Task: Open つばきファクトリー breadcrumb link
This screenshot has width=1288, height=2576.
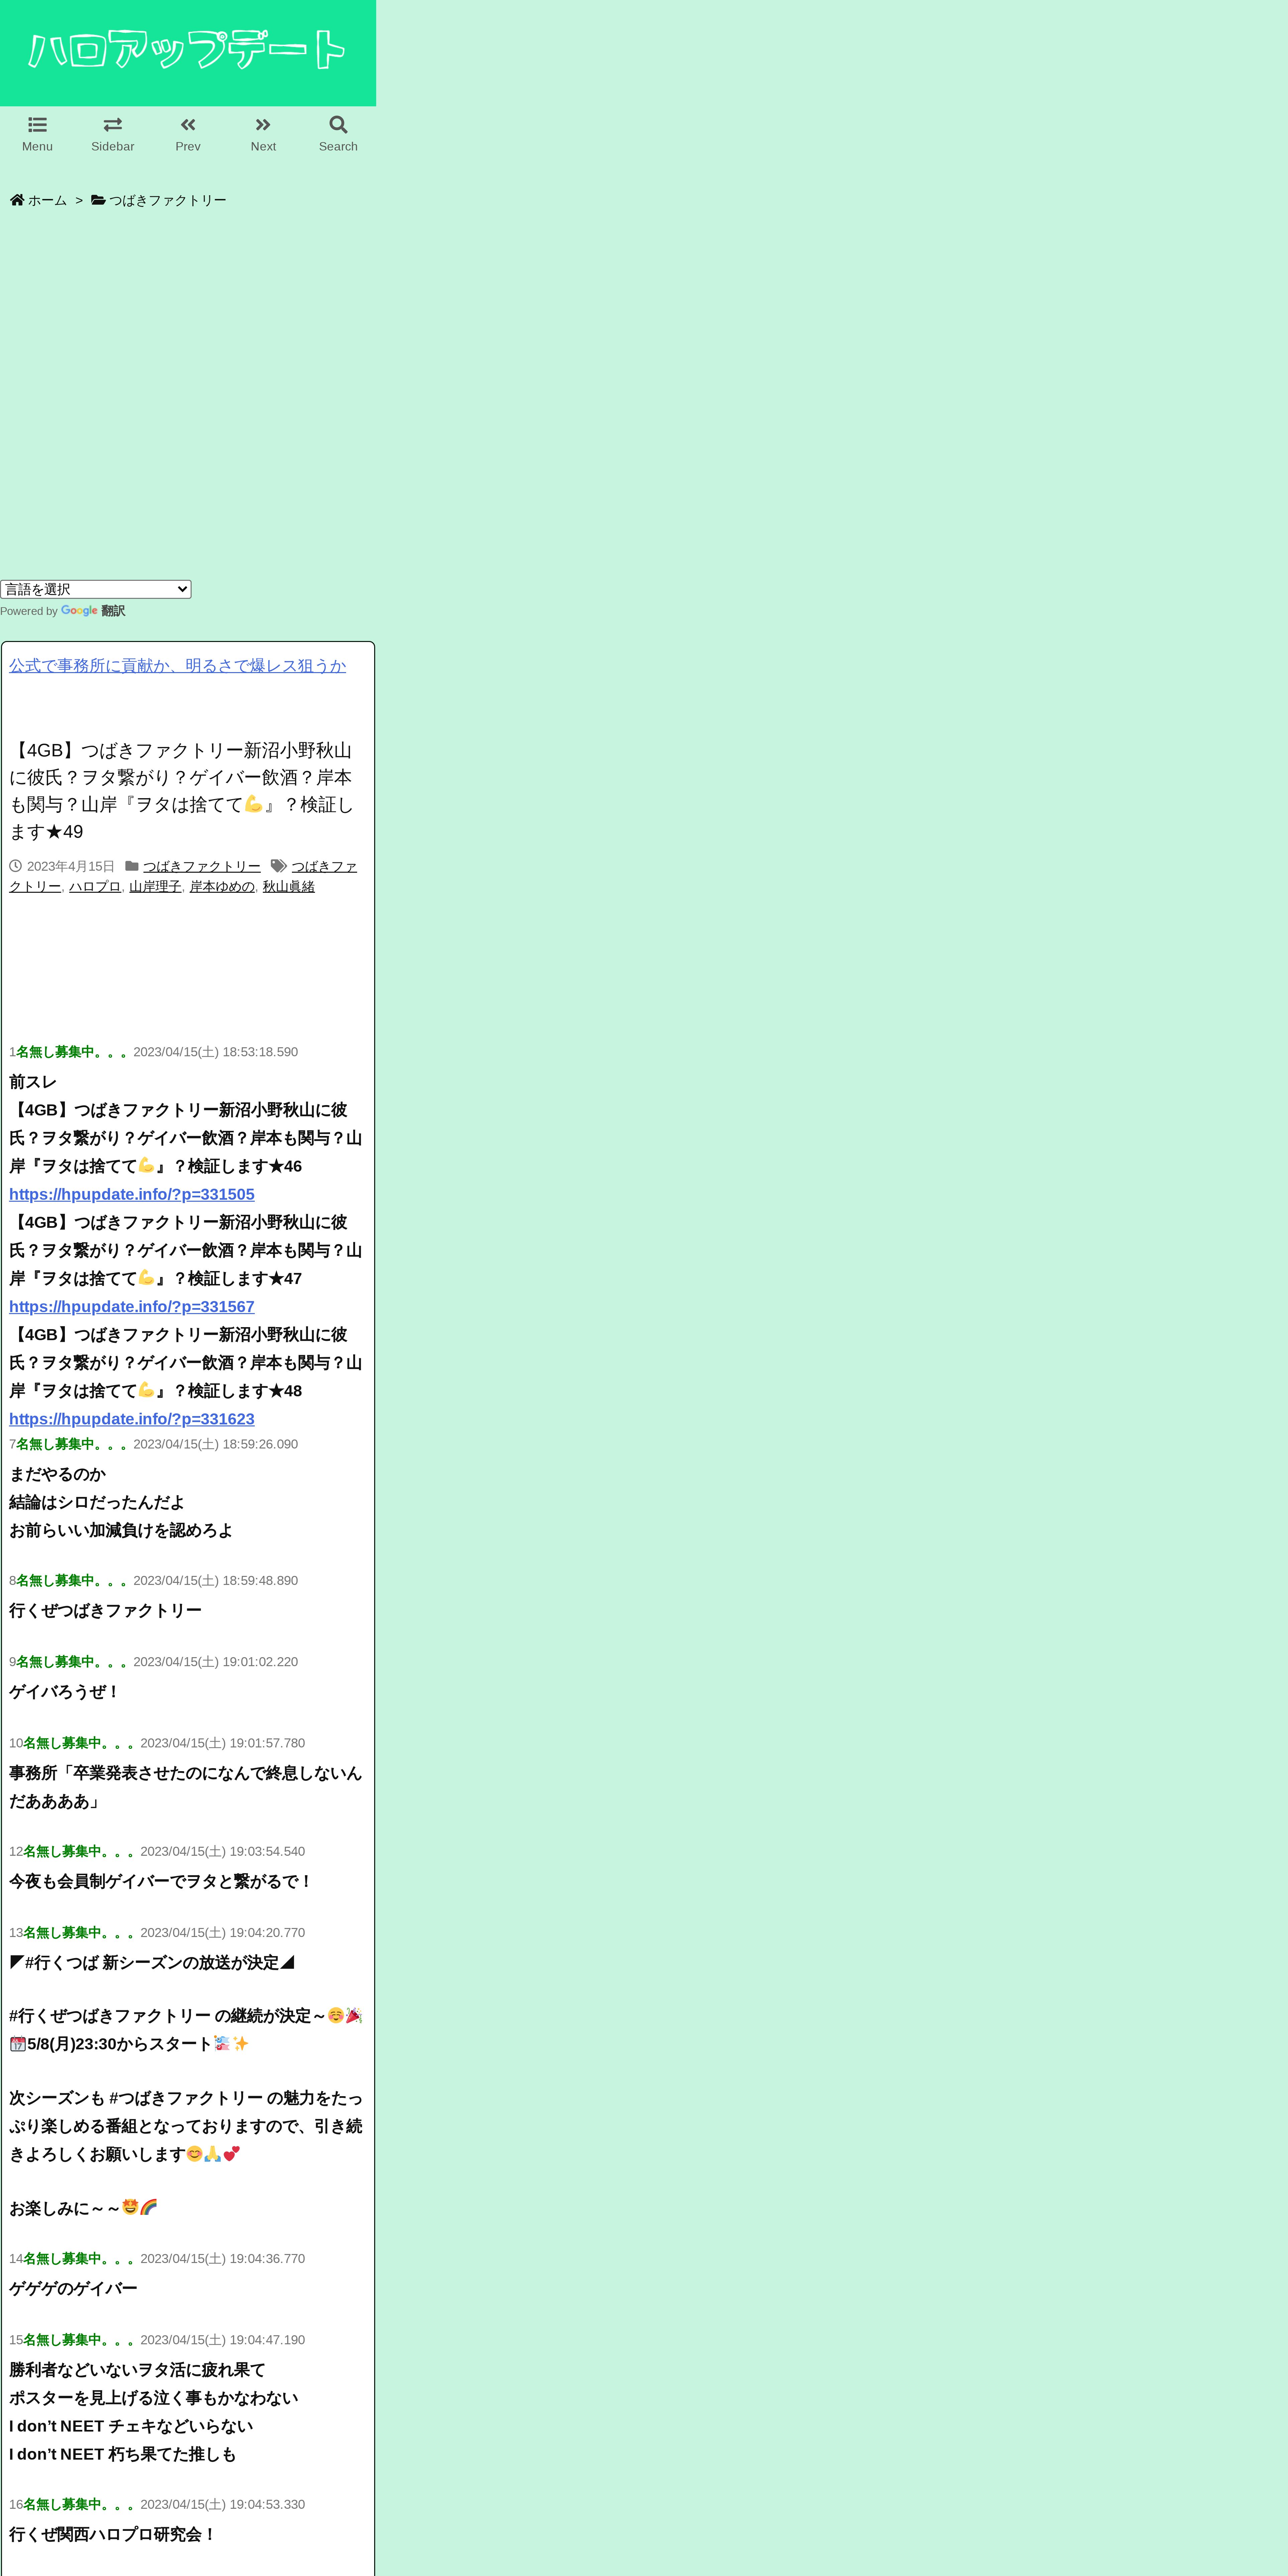Action: [168, 200]
